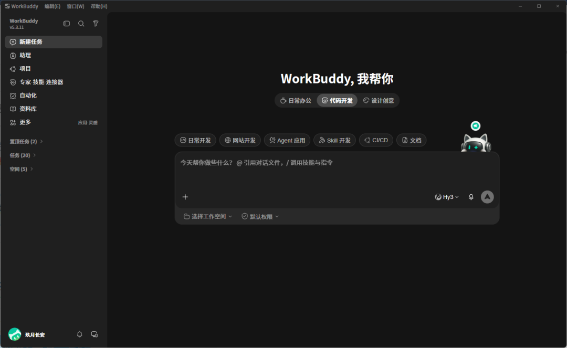Screen dimensions: 567x348
Task: Switch to the 日常办公 tab
Action: (296, 100)
